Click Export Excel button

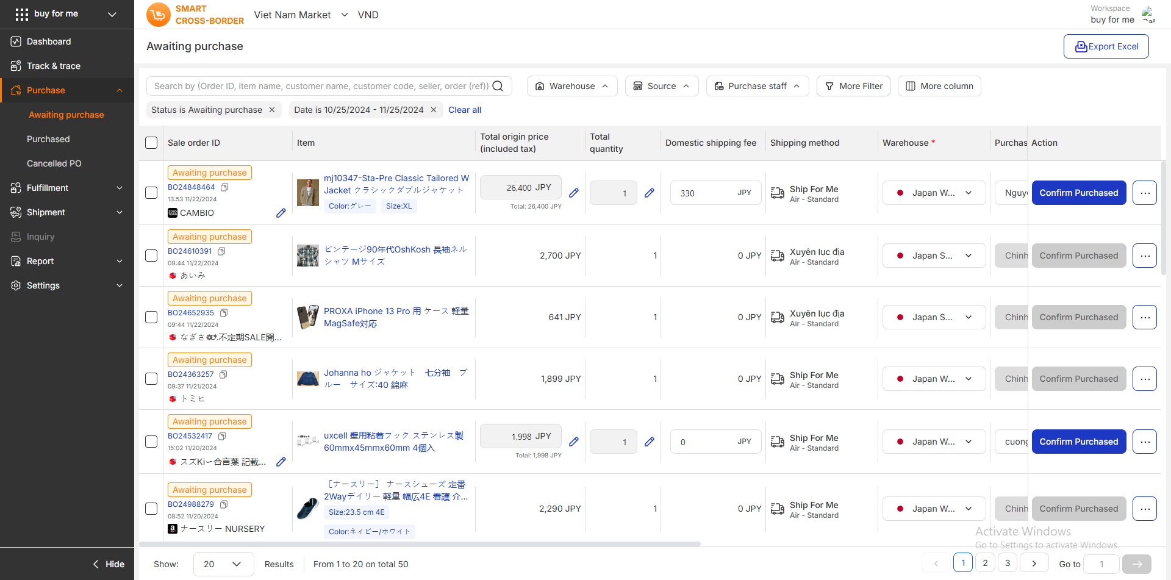pyautogui.click(x=1106, y=46)
